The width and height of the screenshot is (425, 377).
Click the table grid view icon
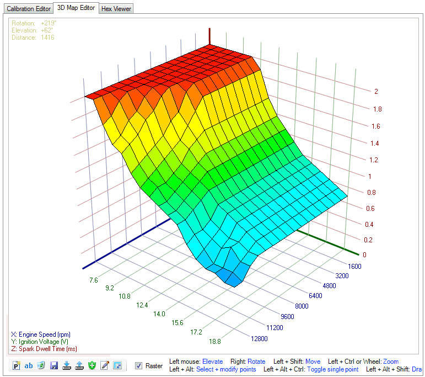[117, 365]
